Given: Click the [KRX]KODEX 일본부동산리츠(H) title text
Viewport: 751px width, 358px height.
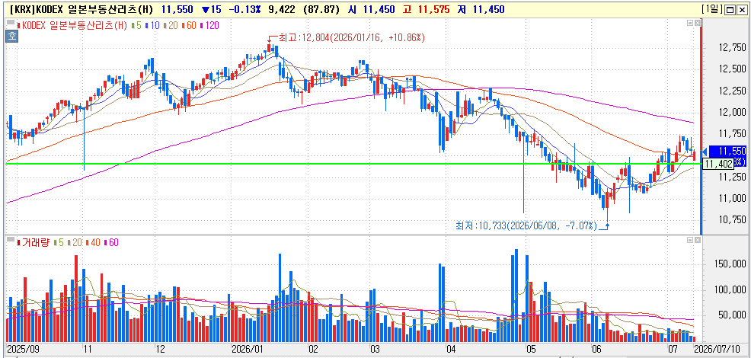Looking at the screenshot, I should pos(81,9).
